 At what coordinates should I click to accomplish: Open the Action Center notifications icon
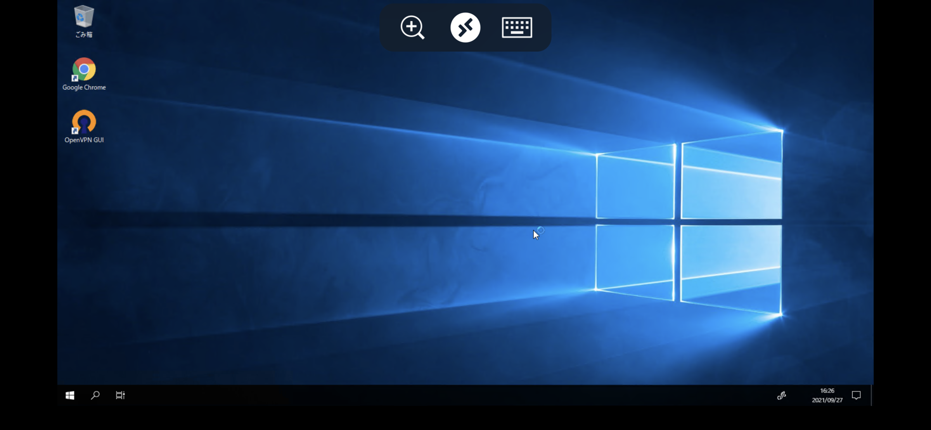coord(856,395)
